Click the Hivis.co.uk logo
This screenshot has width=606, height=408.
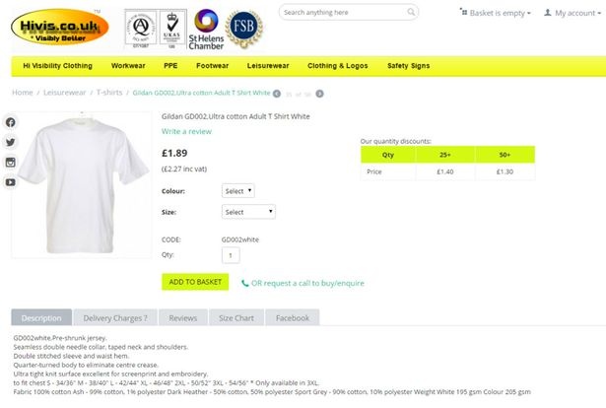coord(59,25)
